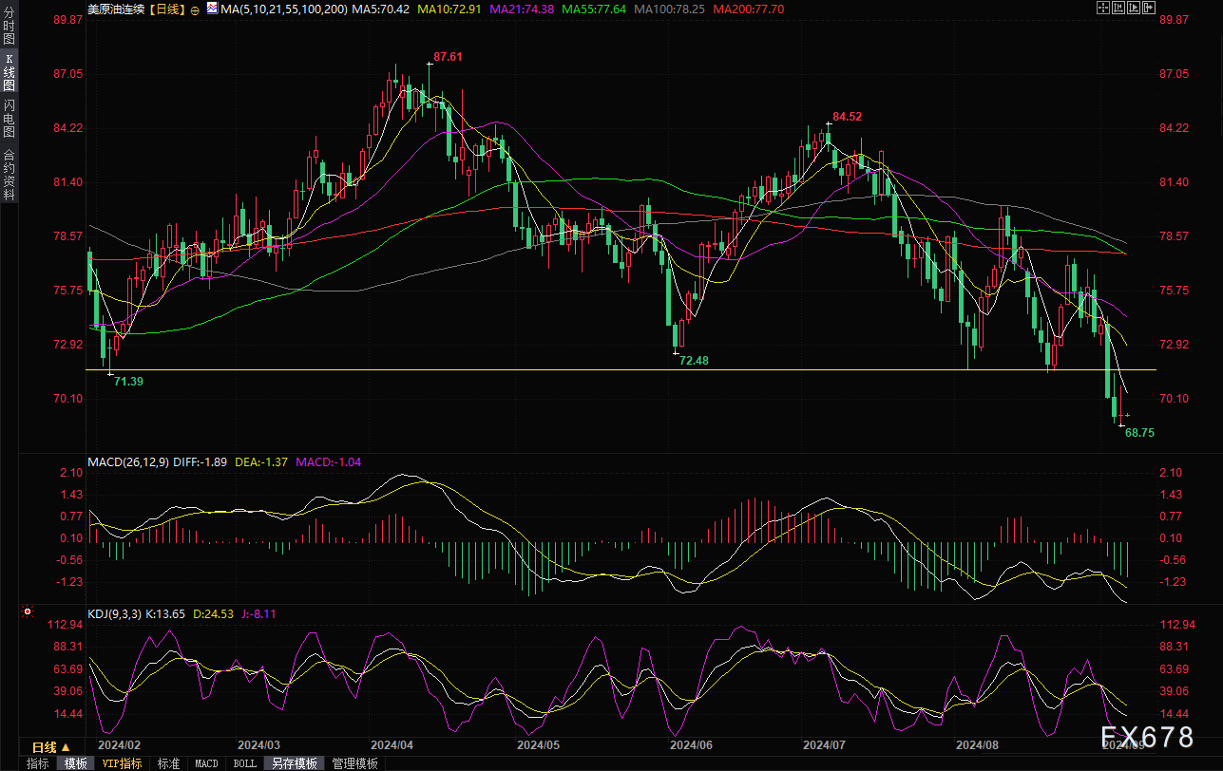This screenshot has width=1223, height=771.
Task: Open the 日线 period selector arrow
Action: (x=66, y=748)
